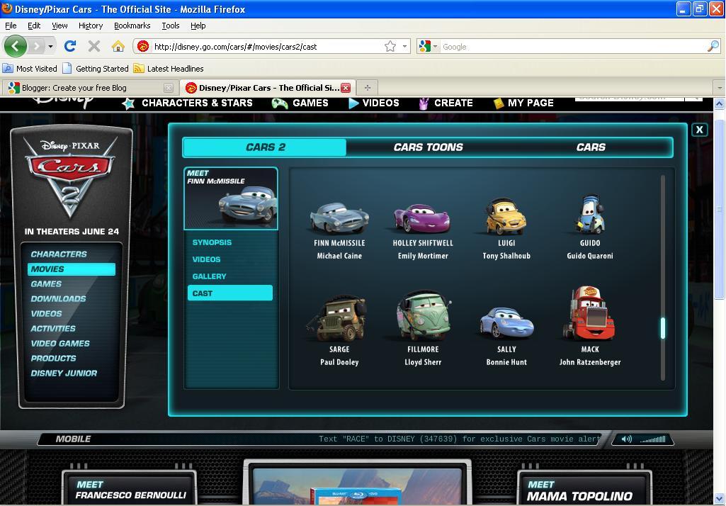726x506 pixels.
Task: Open the Bookmarks menu
Action: coord(132,26)
